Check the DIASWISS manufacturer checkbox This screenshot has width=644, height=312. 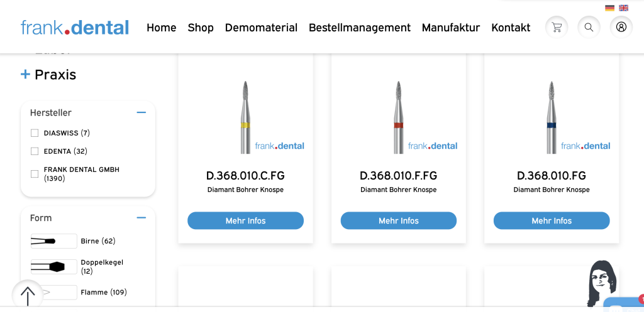[x=35, y=133]
